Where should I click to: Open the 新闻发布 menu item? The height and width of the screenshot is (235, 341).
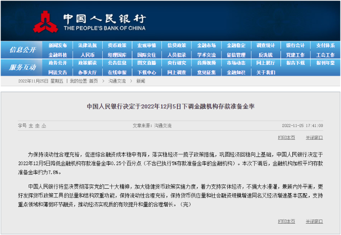point(58,45)
